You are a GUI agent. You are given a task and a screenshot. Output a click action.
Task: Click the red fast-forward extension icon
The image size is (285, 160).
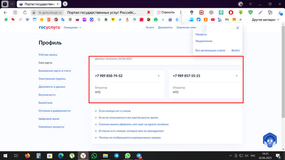click(x=202, y=13)
